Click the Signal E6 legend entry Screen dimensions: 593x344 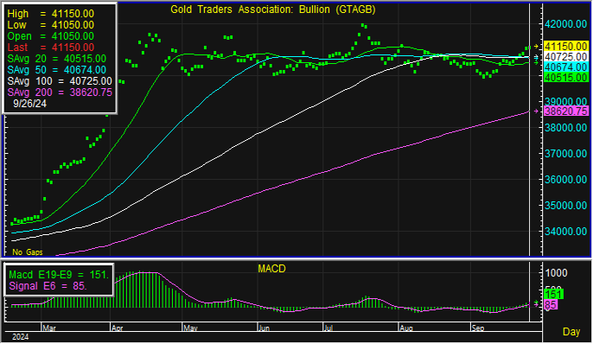48,286
